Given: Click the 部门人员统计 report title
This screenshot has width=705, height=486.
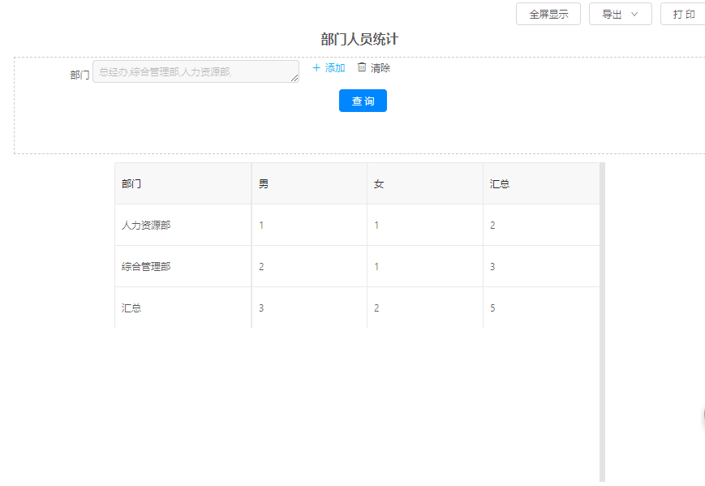Looking at the screenshot, I should 359,39.
